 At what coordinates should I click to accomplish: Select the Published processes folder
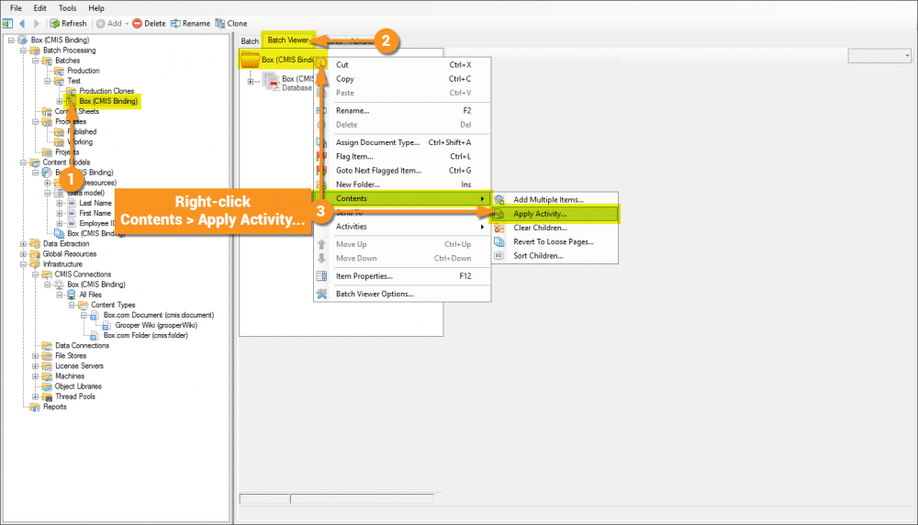82,132
